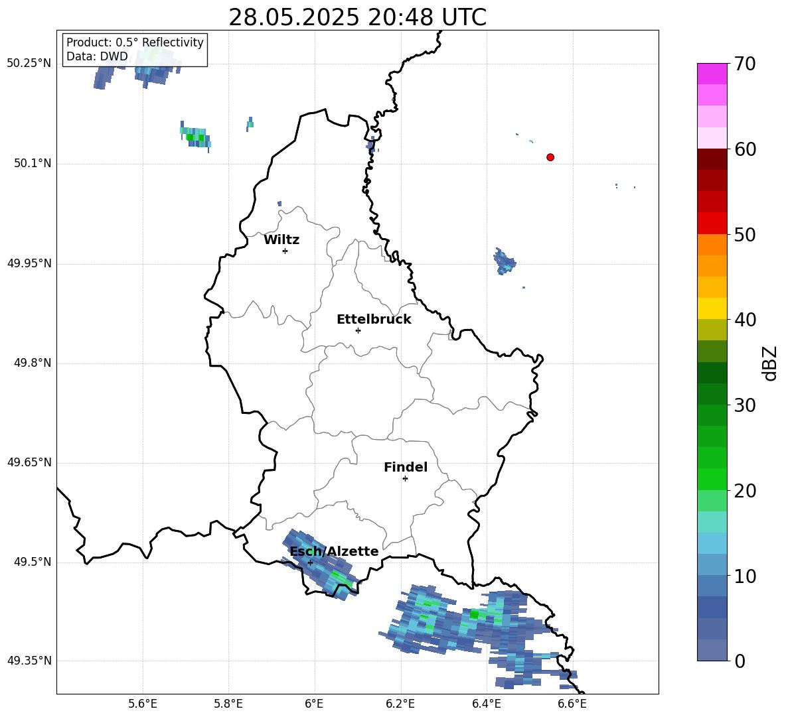This screenshot has width=786, height=717.
Task: Click the 49.95°N latitude tick label
Action: (29, 263)
